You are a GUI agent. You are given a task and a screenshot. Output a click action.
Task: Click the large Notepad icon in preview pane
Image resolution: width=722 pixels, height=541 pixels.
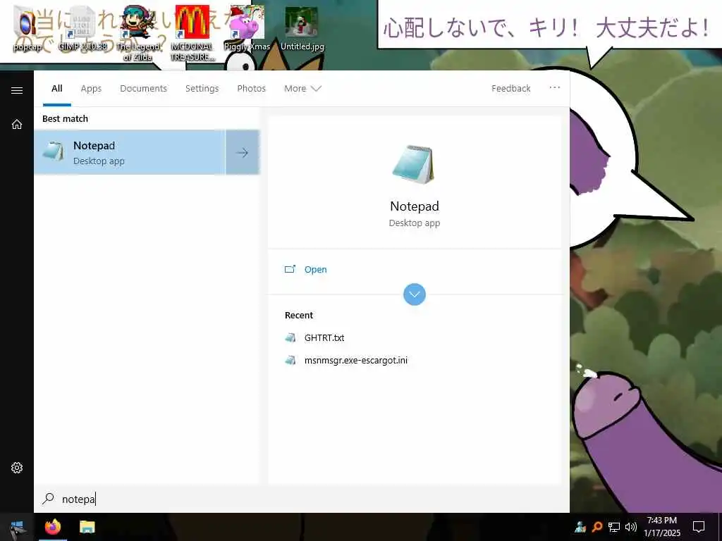tap(413, 164)
